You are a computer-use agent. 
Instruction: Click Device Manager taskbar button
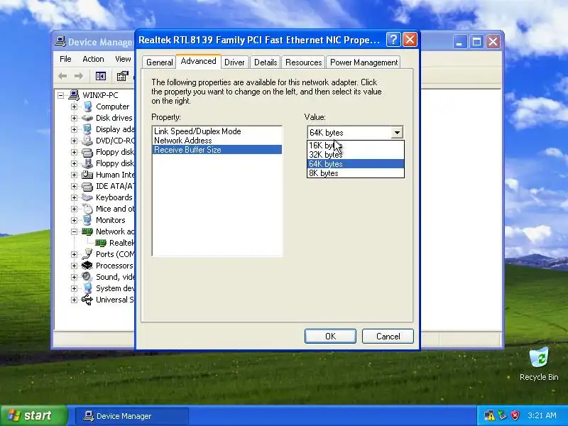click(x=132, y=416)
